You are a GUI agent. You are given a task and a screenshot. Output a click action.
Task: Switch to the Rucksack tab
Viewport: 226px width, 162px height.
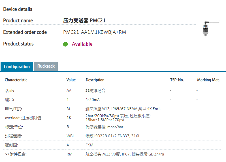tap(46, 66)
